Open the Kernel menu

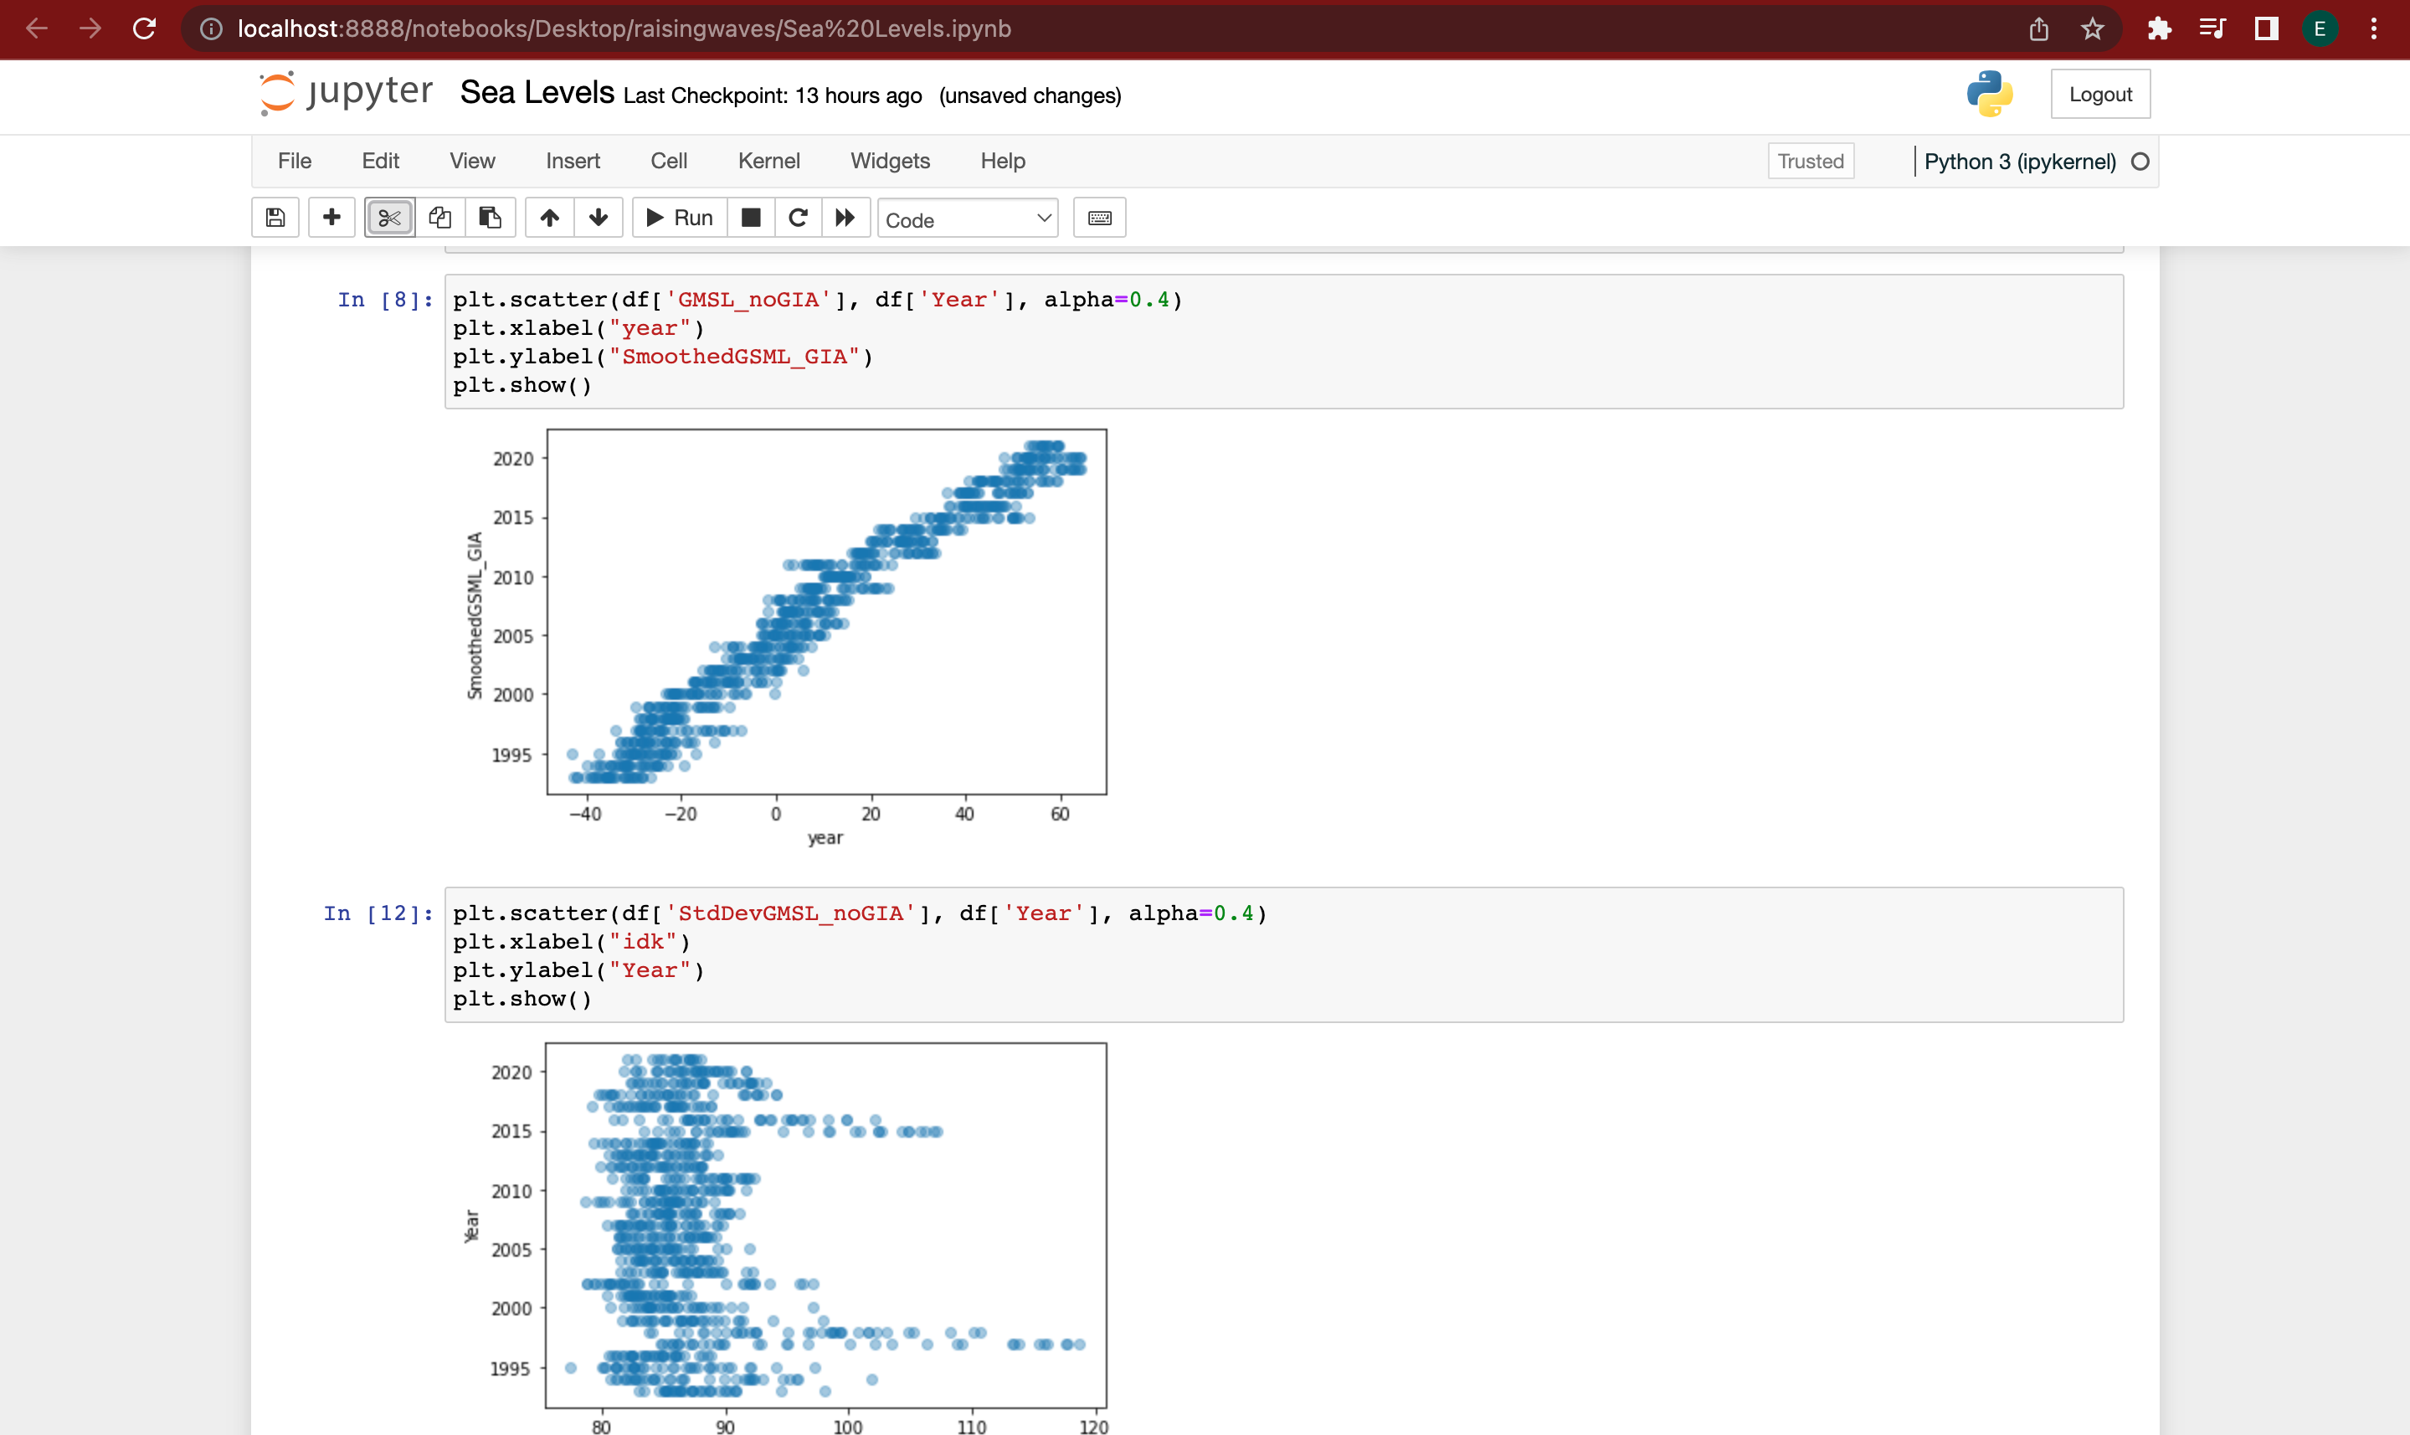point(768,162)
